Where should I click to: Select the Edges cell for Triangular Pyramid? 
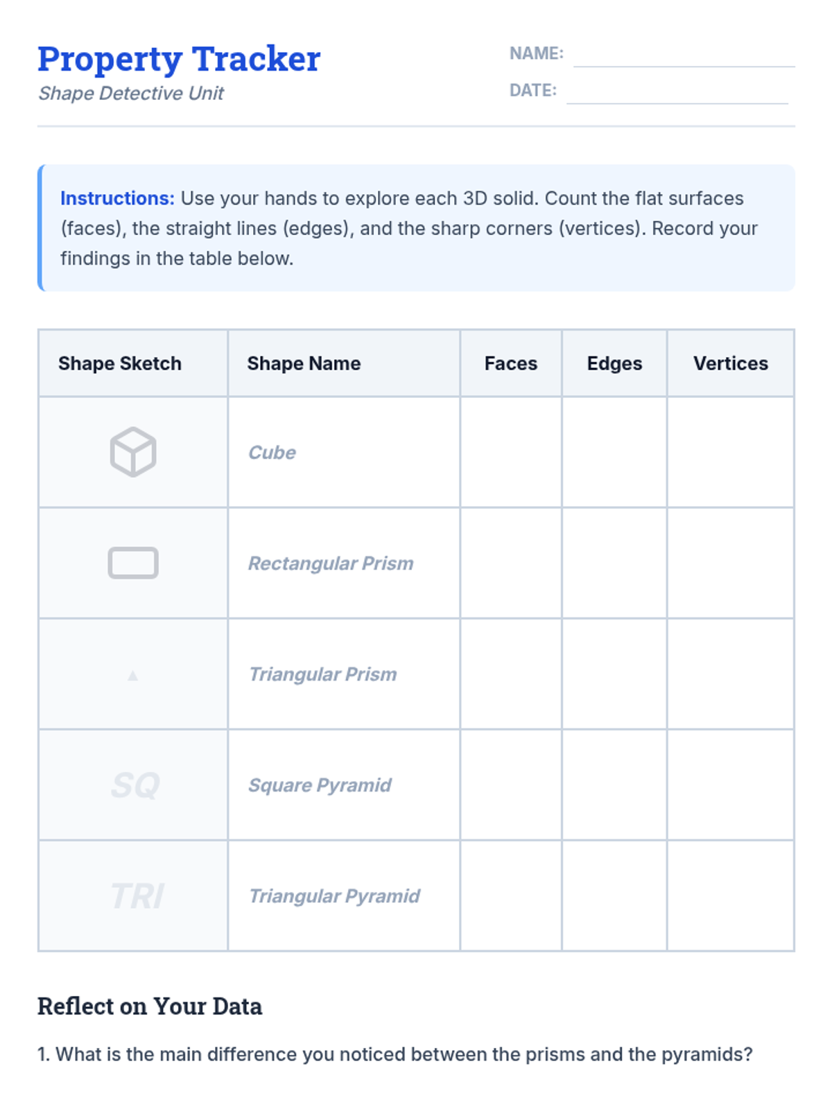point(614,896)
